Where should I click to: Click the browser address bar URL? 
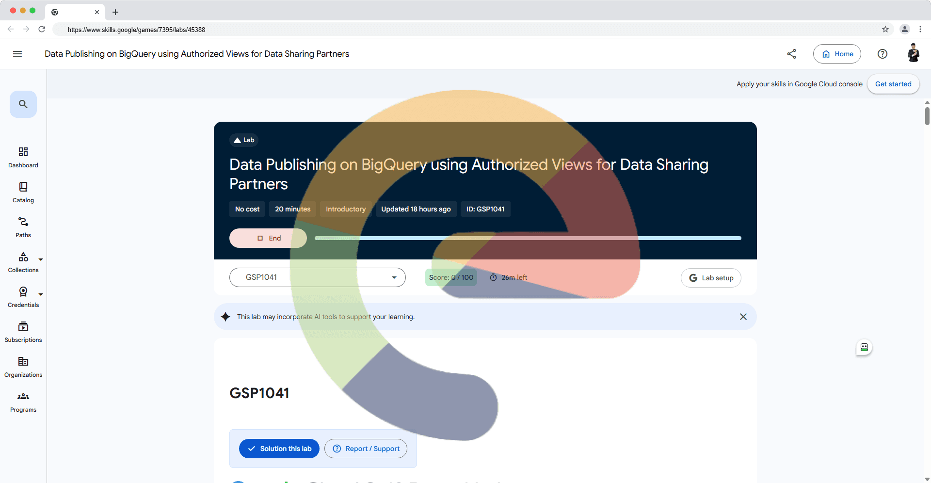[136, 30]
